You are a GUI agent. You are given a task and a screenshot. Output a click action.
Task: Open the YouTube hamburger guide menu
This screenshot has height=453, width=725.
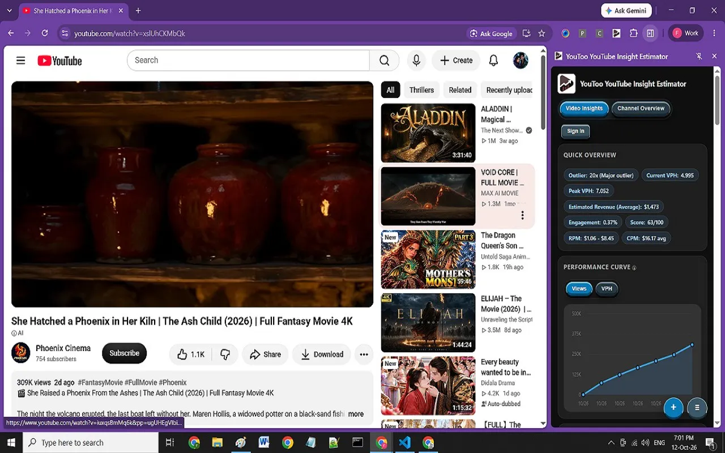21,61
